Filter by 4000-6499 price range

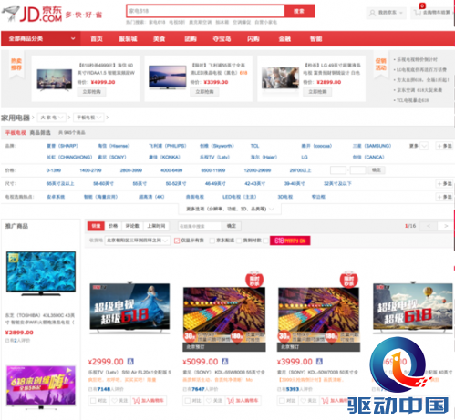[171, 170]
